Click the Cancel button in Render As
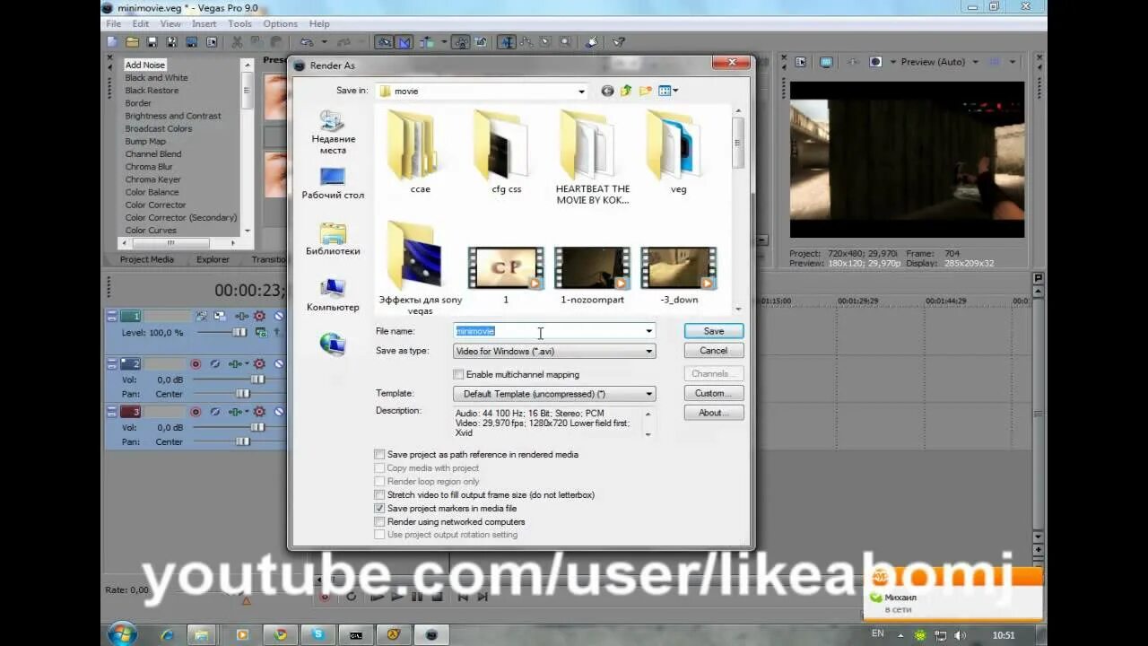 (714, 351)
